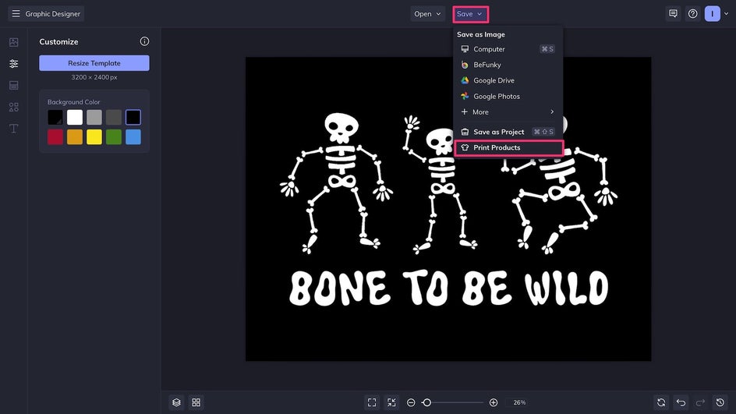Click the 26% zoom value
Image resolution: width=736 pixels, height=414 pixels.
[519, 402]
